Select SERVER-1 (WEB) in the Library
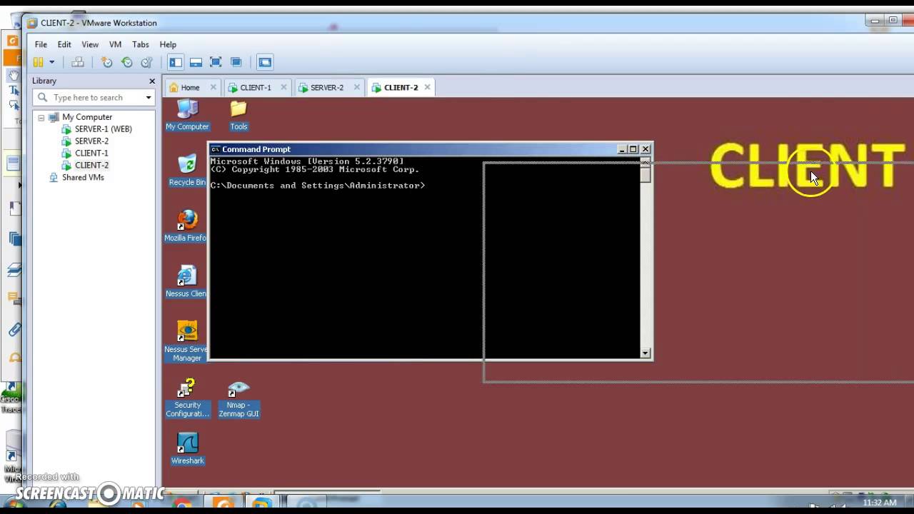Viewport: 914px width, 514px height. coord(103,129)
